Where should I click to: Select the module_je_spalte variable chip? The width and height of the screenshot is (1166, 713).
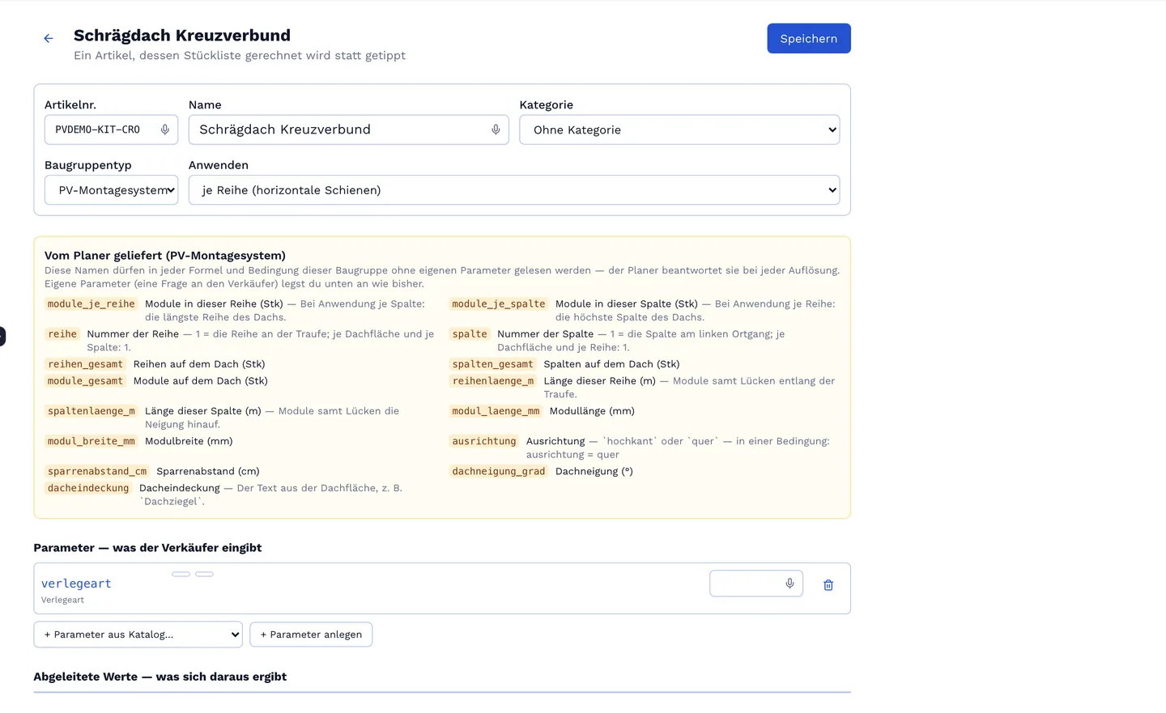tap(499, 304)
